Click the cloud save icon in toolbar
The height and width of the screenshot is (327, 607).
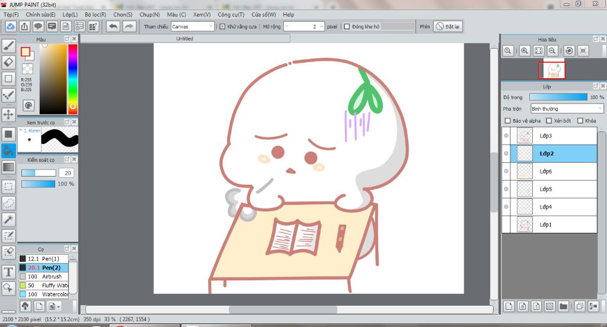(11, 26)
